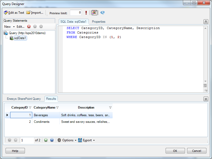Click the Import... folder button

click(35, 13)
